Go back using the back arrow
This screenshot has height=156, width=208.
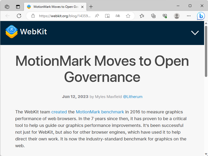8,16
